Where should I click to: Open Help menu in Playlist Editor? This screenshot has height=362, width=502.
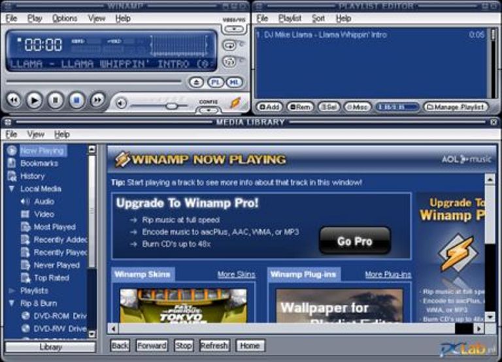coord(344,18)
